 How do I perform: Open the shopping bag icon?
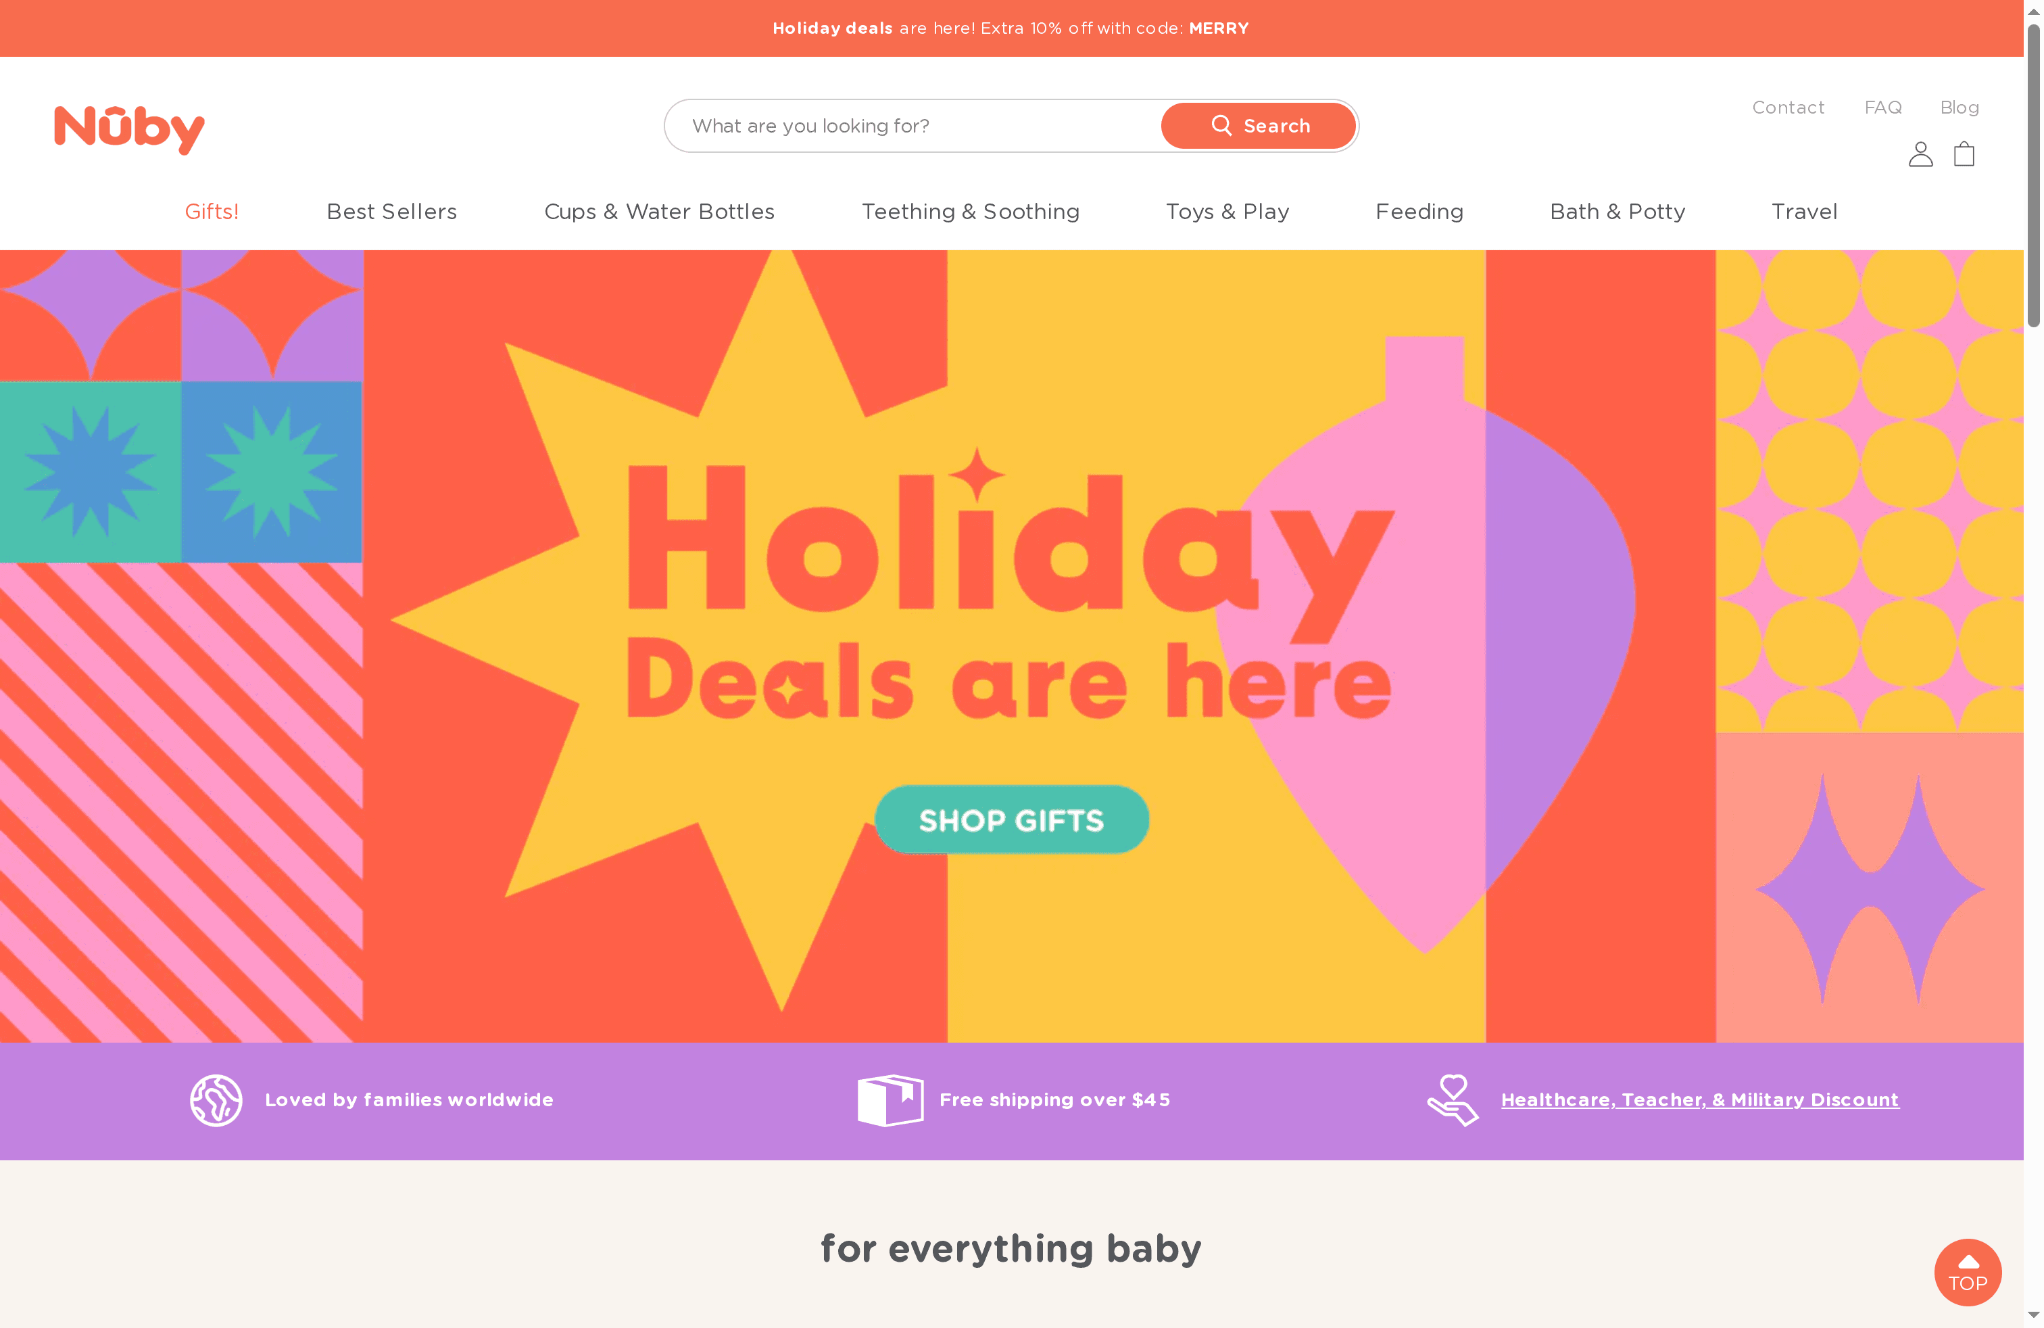coord(1965,155)
